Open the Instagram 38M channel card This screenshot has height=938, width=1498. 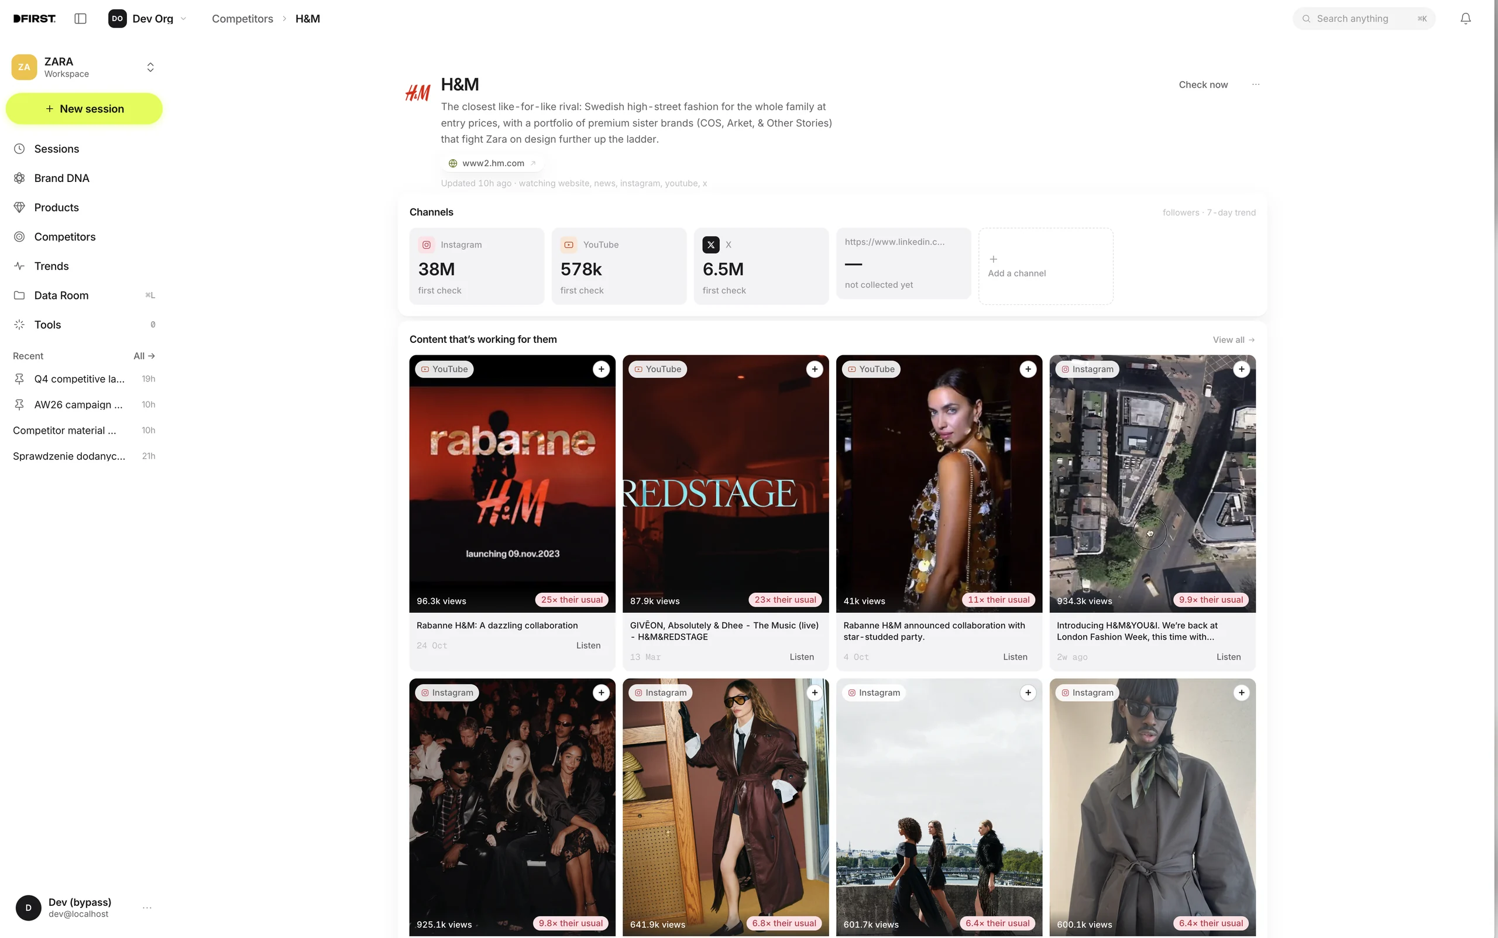(x=476, y=266)
